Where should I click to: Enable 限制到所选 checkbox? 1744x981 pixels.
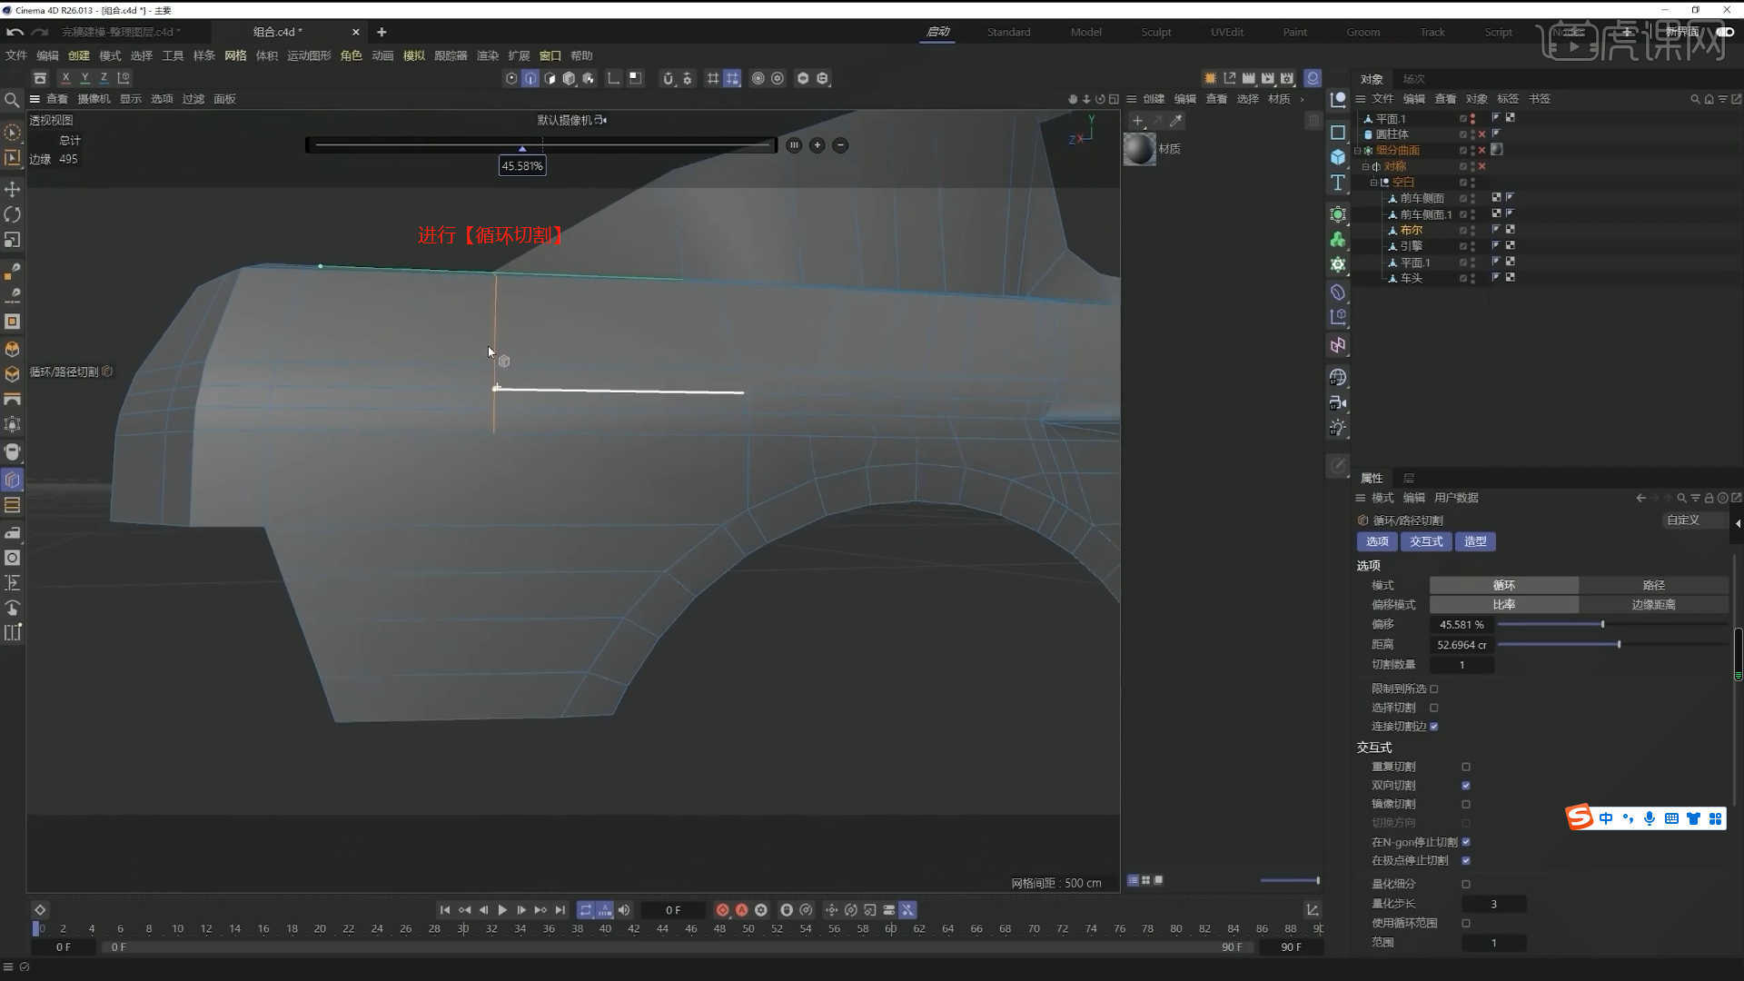(1434, 689)
